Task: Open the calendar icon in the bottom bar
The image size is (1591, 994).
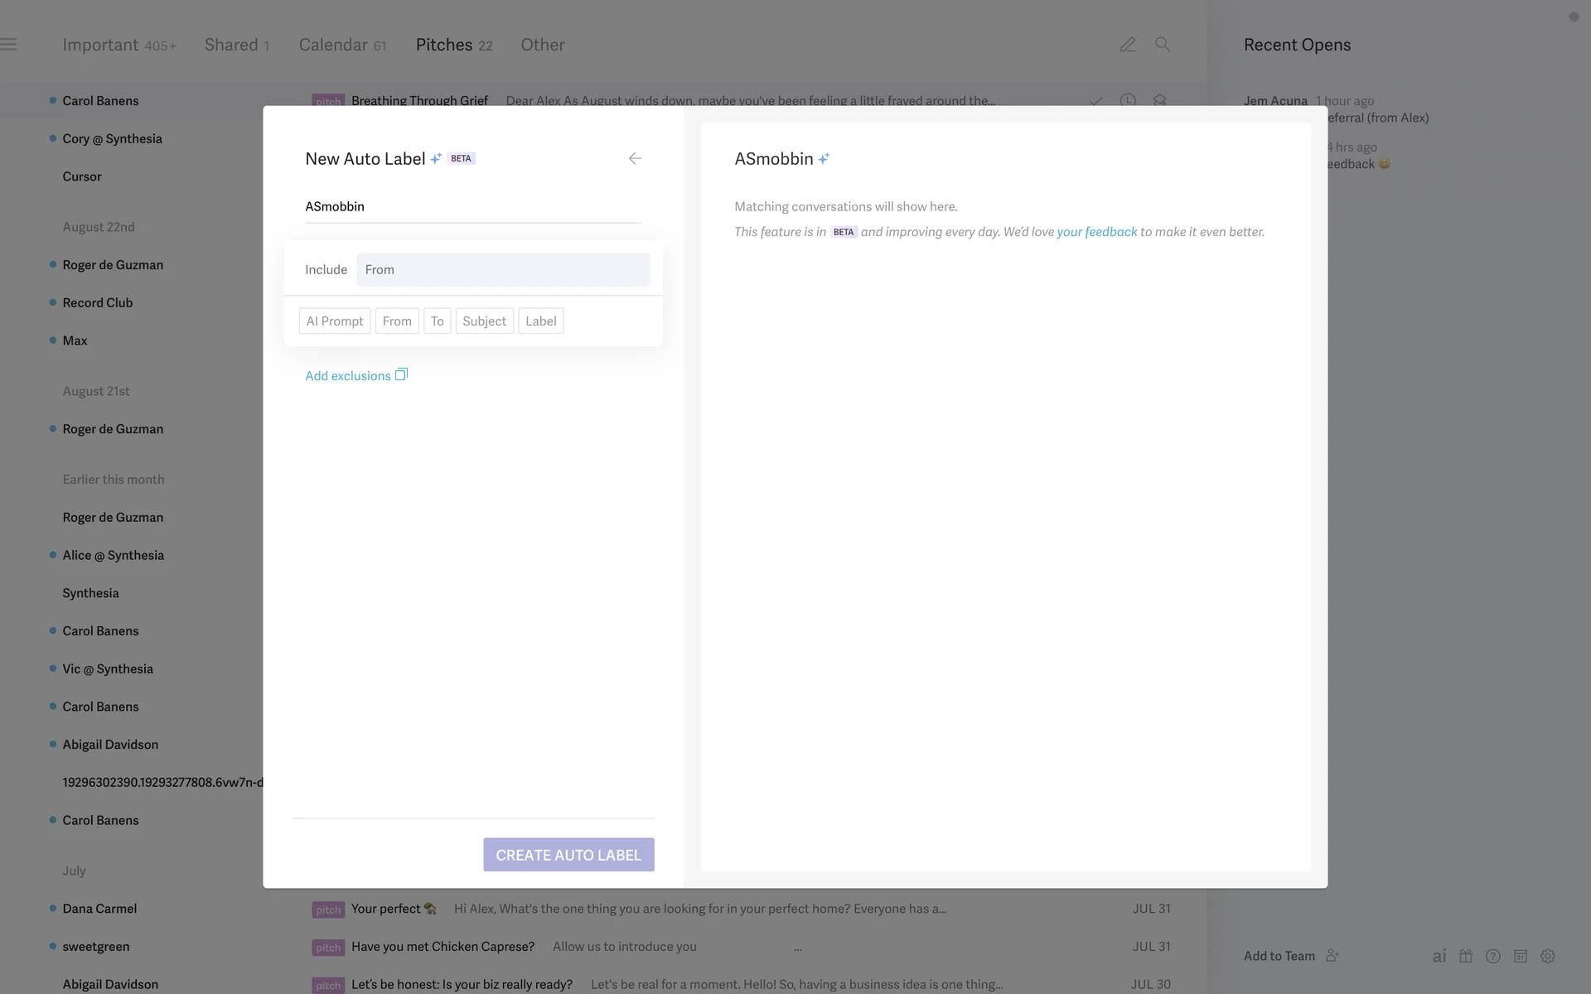Action: tap(1521, 956)
